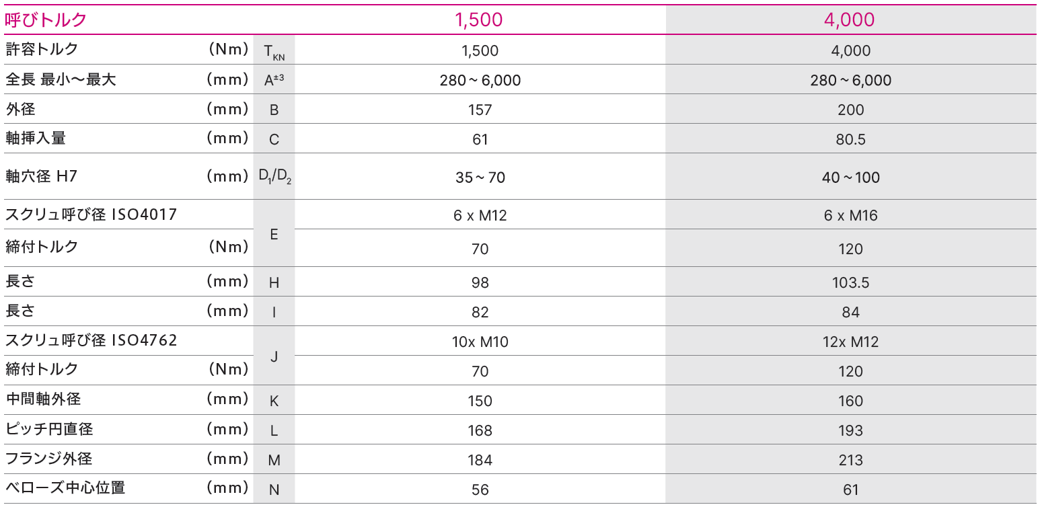Click the 35～70 bore diameter value

pyautogui.click(x=480, y=178)
